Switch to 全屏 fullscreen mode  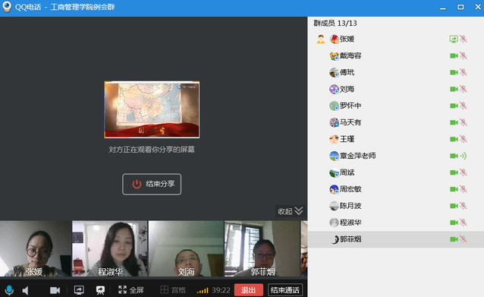[131, 290]
